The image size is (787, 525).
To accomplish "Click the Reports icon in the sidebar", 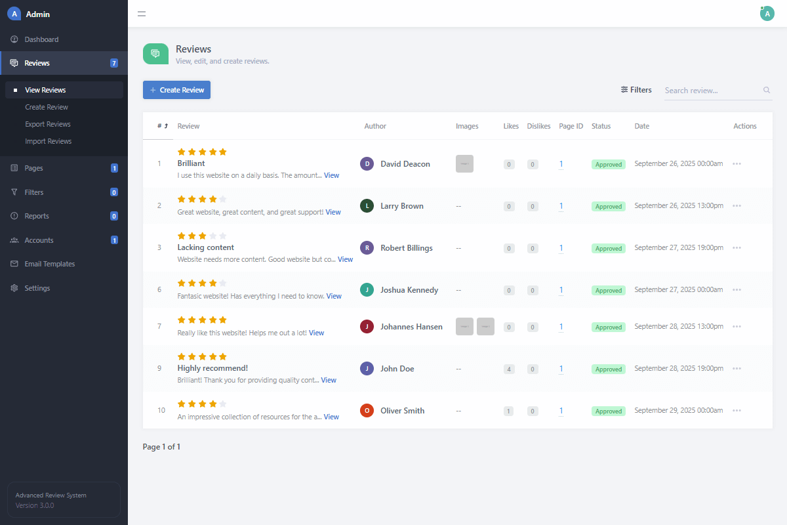I will [x=14, y=216].
